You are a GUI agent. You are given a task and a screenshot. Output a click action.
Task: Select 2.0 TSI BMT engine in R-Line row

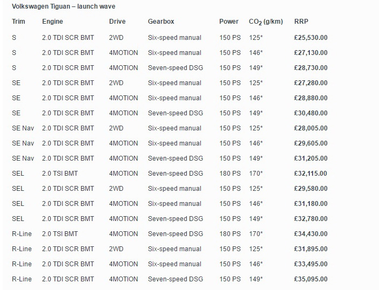click(x=60, y=234)
